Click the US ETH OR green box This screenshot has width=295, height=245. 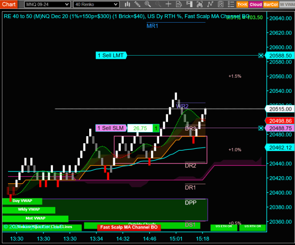click(x=224, y=228)
